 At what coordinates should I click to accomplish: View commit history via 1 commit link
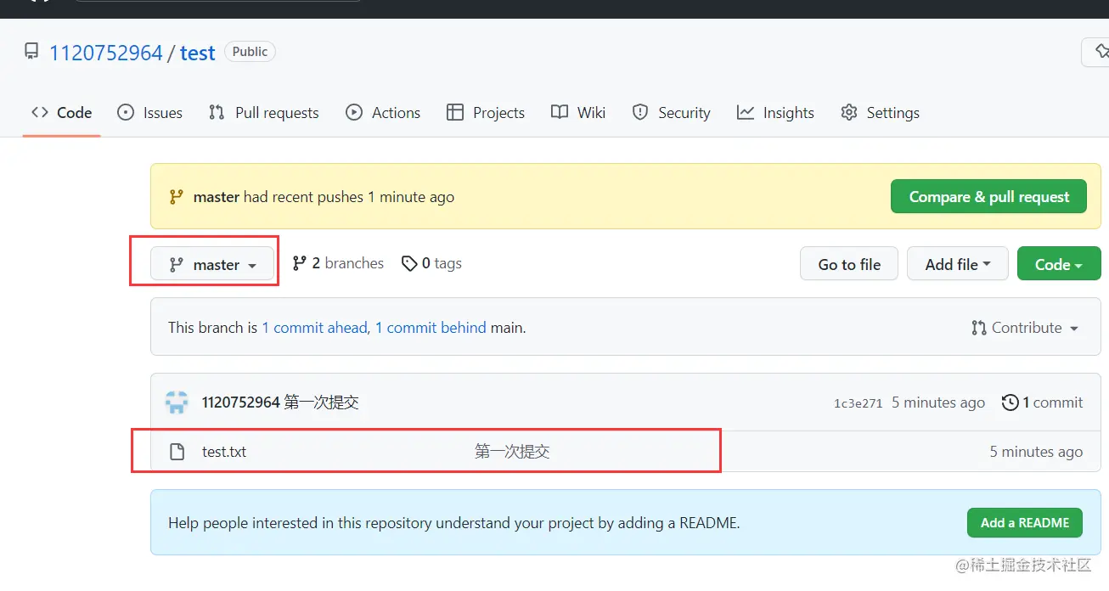click(1043, 402)
